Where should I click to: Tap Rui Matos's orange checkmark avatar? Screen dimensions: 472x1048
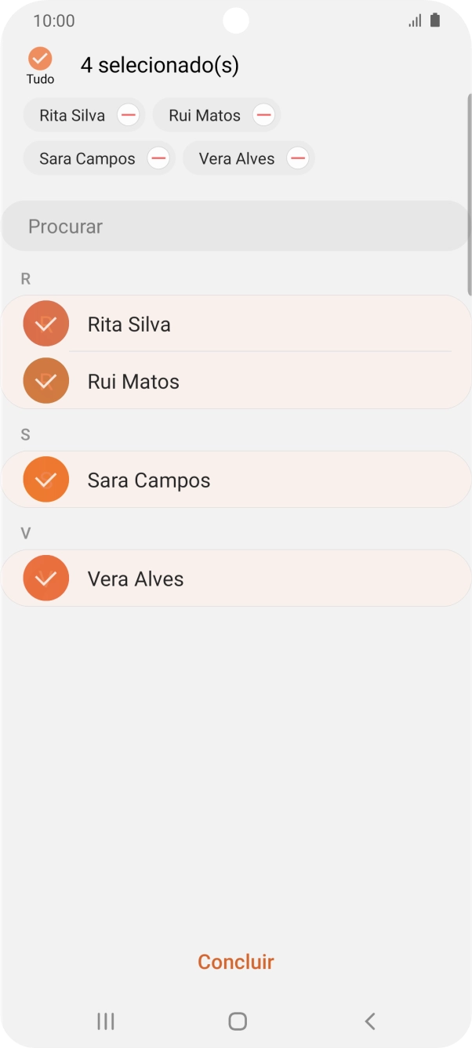(45, 381)
